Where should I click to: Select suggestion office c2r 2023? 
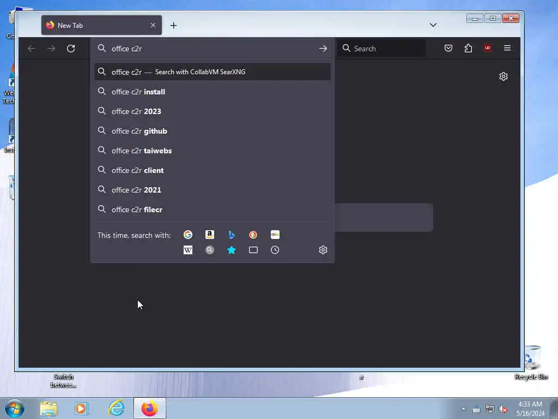213,111
